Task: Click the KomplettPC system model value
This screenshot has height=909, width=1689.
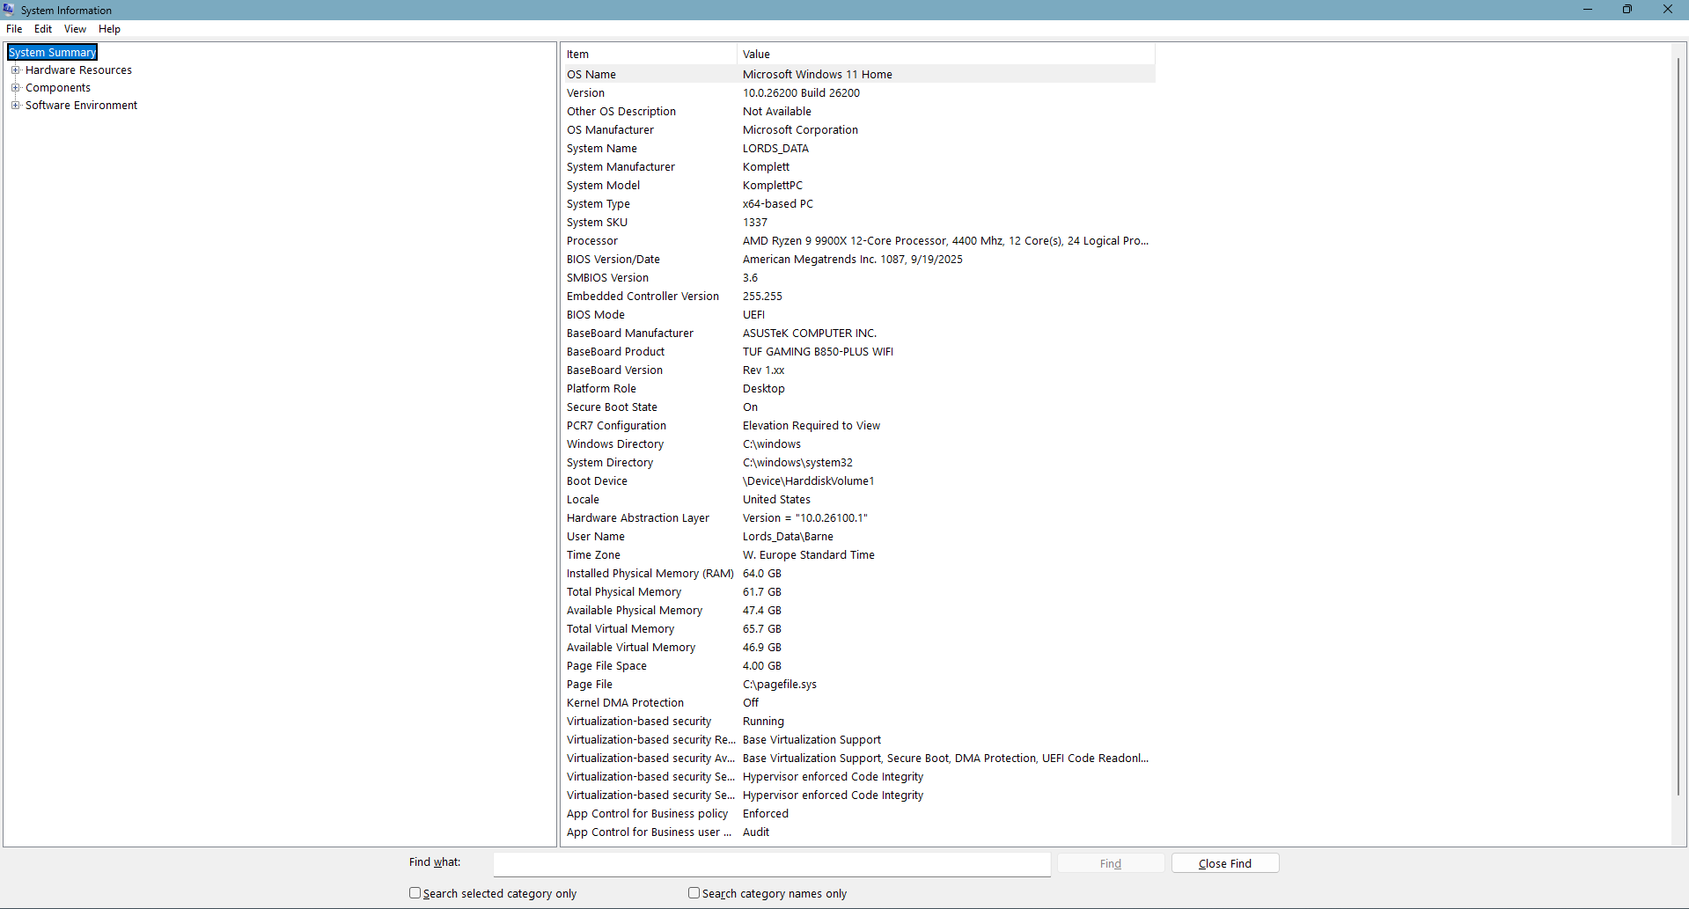Action: tap(773, 186)
